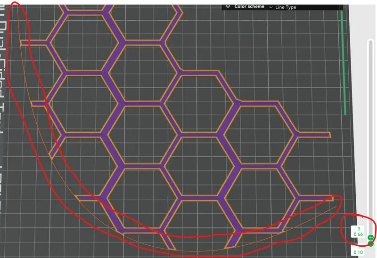Viewport: 377px width, 258px height.
Task: Click the Color scheme label
Action: click(249, 7)
